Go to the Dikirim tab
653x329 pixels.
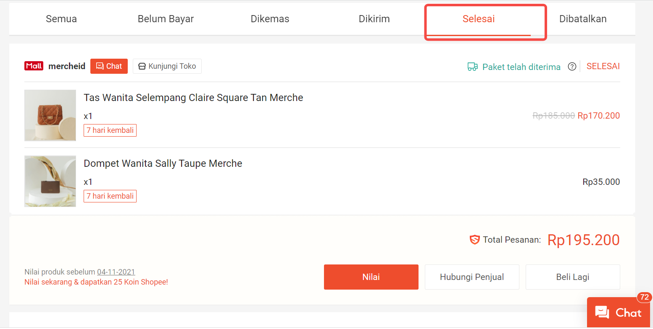(x=374, y=19)
